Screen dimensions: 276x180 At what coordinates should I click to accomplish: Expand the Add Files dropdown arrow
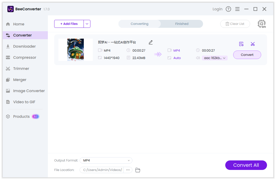point(87,24)
